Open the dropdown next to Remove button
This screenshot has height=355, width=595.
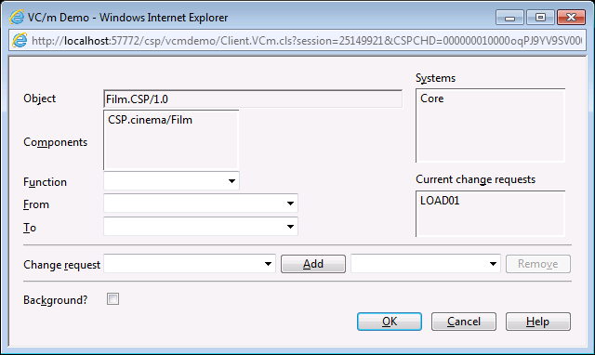click(x=426, y=264)
